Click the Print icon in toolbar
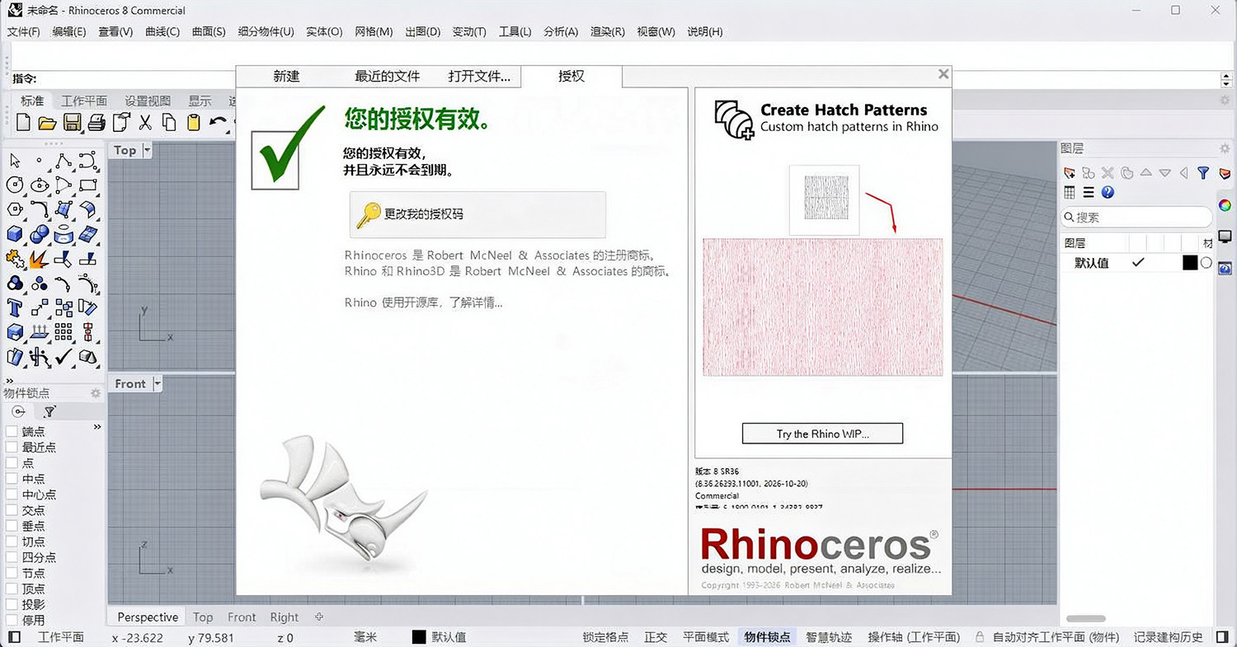Screen dimensions: 1237x647 (x=96, y=123)
